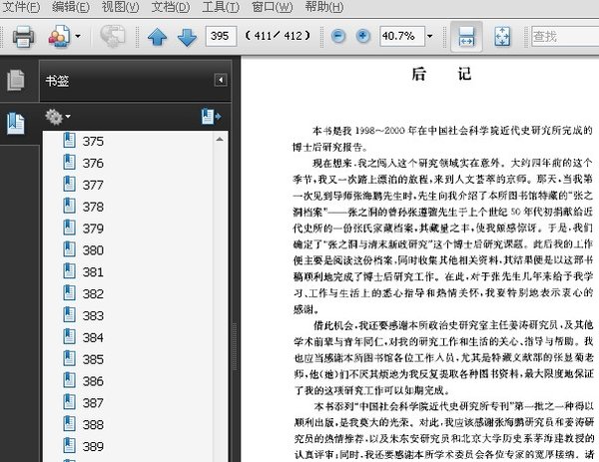Select bookmark 385

pyautogui.click(x=93, y=359)
